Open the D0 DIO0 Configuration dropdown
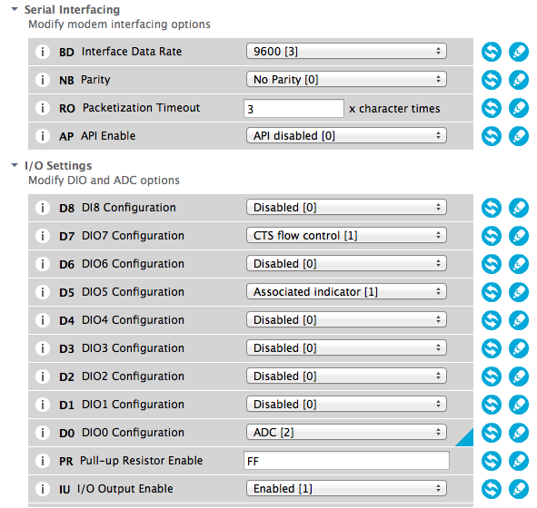 pyautogui.click(x=346, y=433)
